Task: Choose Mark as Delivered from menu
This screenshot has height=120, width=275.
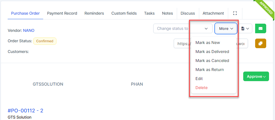Action: 212,52
